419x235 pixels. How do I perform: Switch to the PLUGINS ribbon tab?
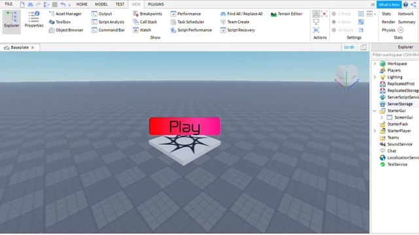pos(156,5)
